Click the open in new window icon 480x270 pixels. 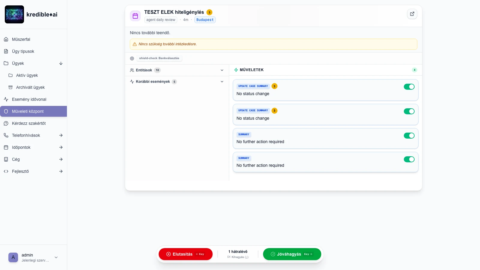click(x=412, y=14)
